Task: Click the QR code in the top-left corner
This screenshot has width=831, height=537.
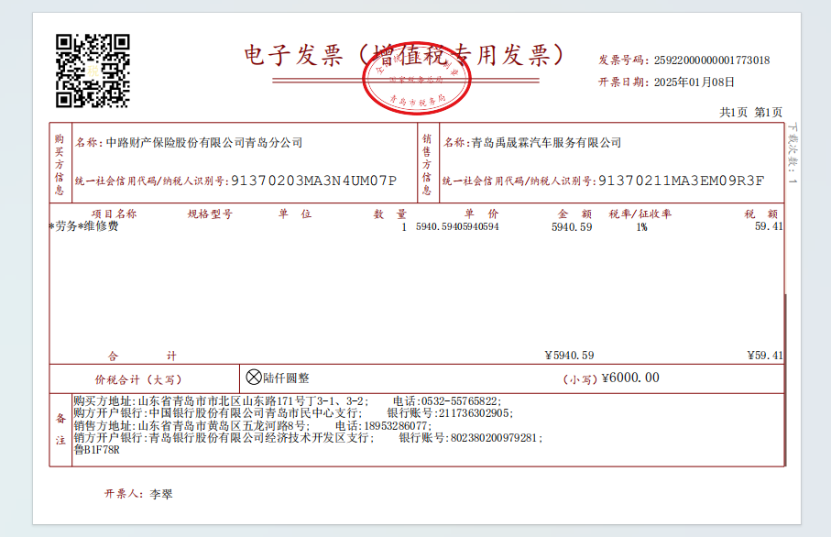Action: 93,71
